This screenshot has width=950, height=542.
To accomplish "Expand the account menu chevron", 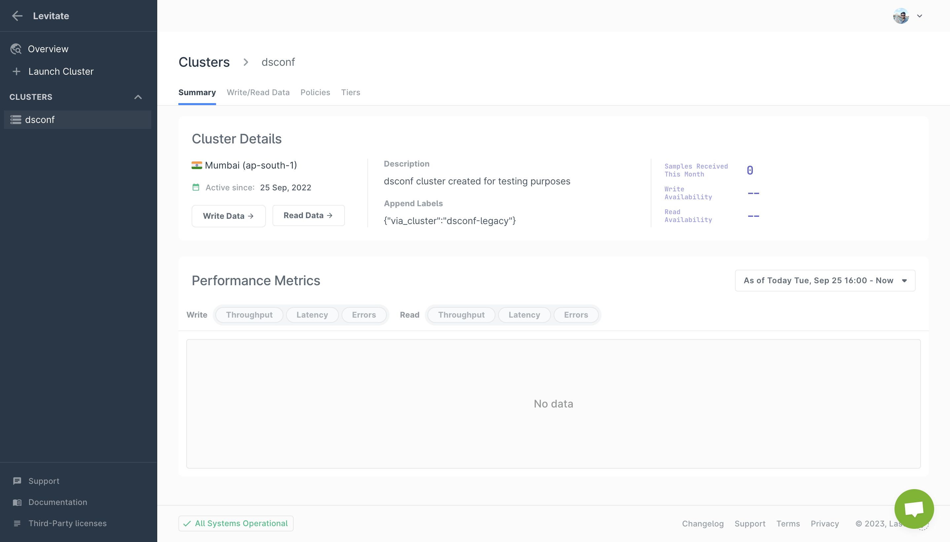I will pos(920,16).
